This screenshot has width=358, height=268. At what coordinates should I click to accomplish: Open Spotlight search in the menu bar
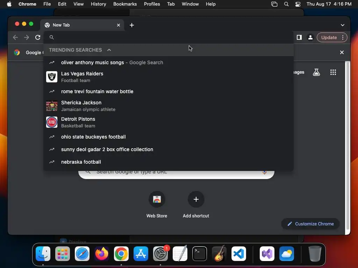[x=286, y=4]
